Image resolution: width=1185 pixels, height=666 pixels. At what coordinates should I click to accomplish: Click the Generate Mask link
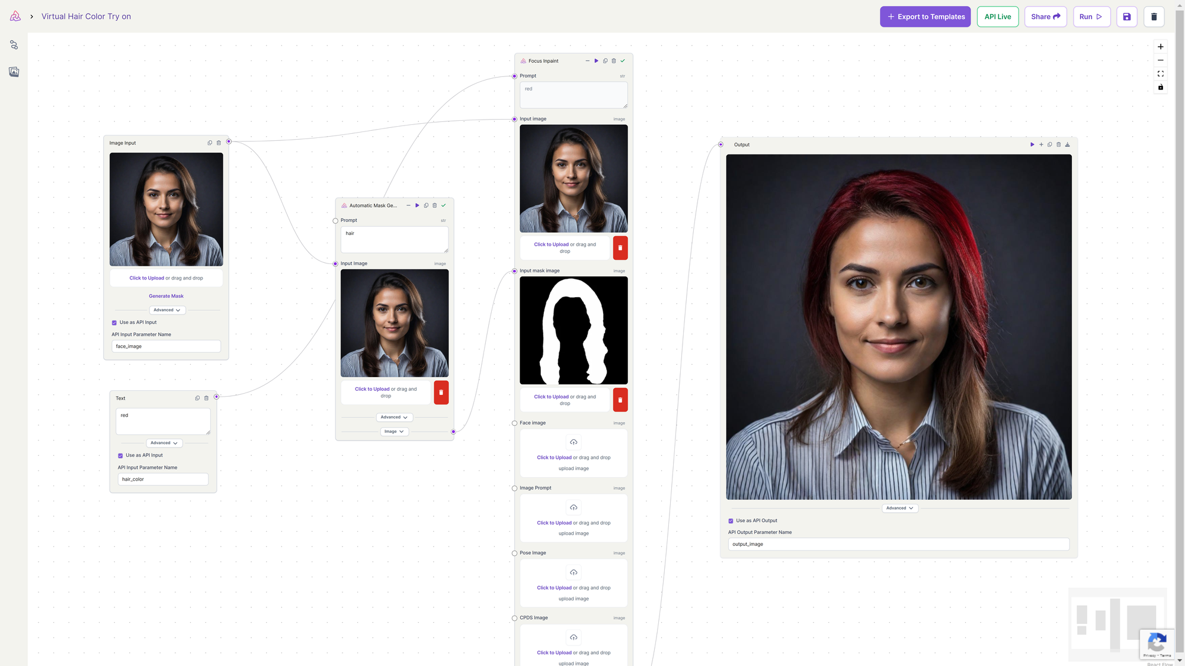pos(166,296)
